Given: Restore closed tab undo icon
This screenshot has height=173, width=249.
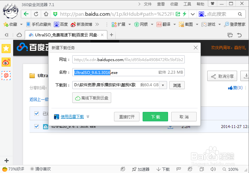Looking at the screenshot, I should point(239,35).
